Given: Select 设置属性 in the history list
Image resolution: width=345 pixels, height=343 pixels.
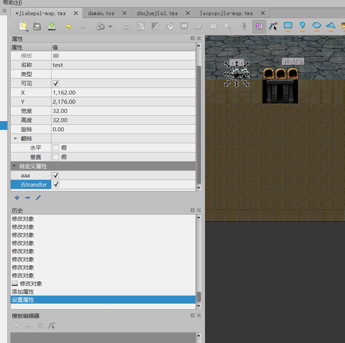Looking at the screenshot, I should point(103,300).
